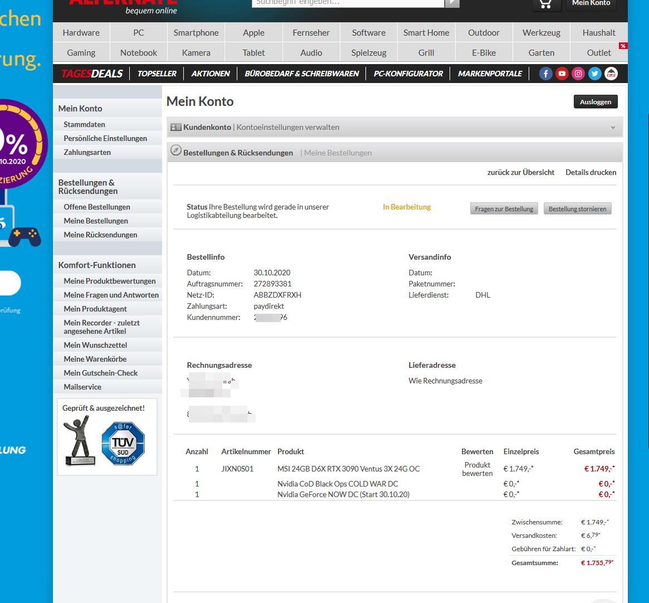The image size is (649, 603).
Task: Open the Software category
Action: (369, 33)
